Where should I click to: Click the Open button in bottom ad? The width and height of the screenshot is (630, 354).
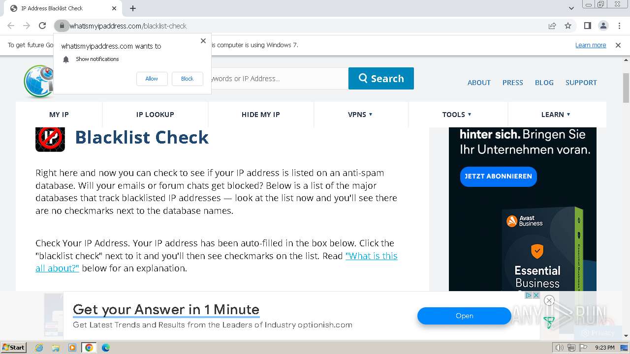click(464, 316)
